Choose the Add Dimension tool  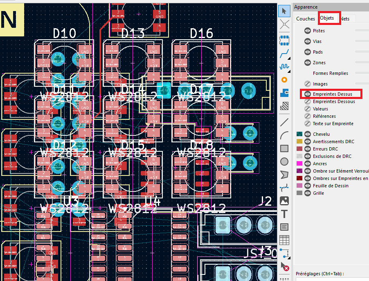[284, 254]
